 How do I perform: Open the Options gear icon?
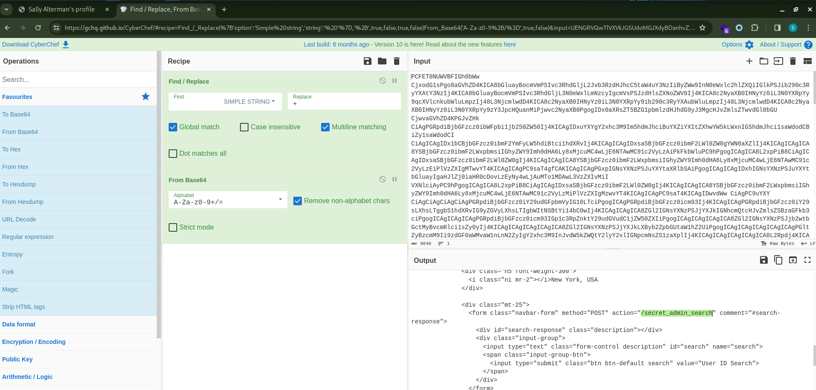tap(749, 44)
